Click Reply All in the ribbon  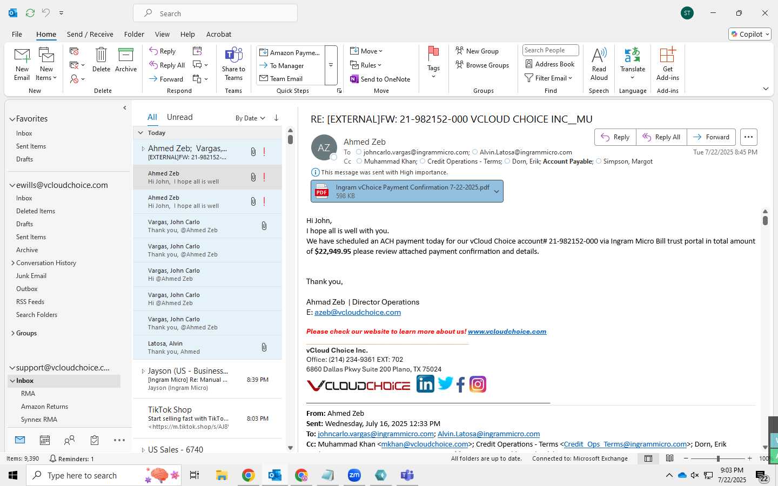[x=167, y=65]
